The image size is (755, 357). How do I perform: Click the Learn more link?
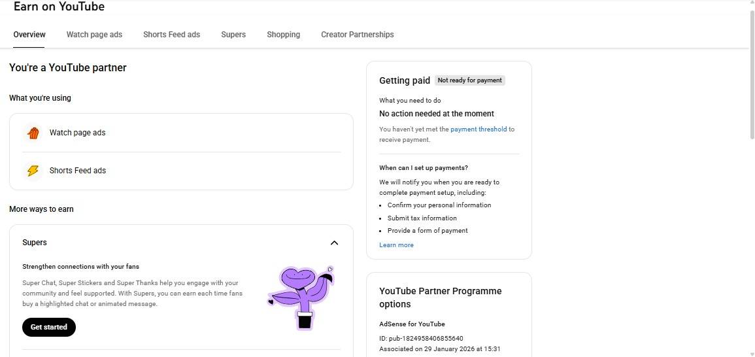point(396,245)
